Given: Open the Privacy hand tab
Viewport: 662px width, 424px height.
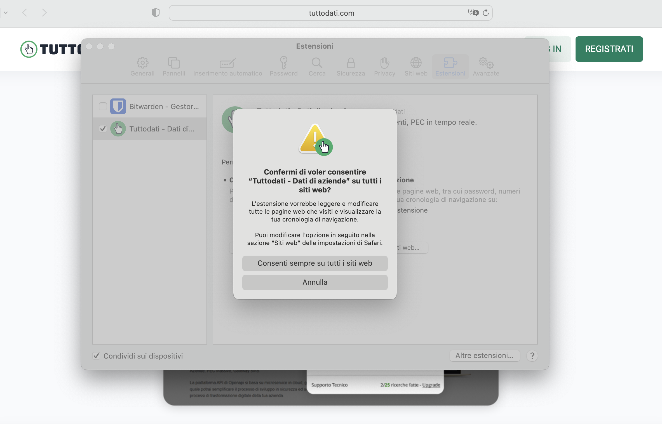Looking at the screenshot, I should (384, 67).
